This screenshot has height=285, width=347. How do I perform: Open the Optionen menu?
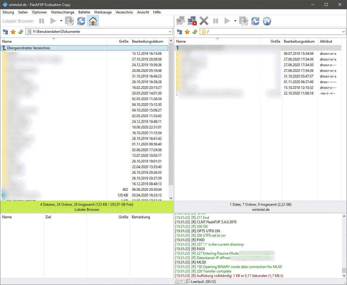pyautogui.click(x=39, y=12)
